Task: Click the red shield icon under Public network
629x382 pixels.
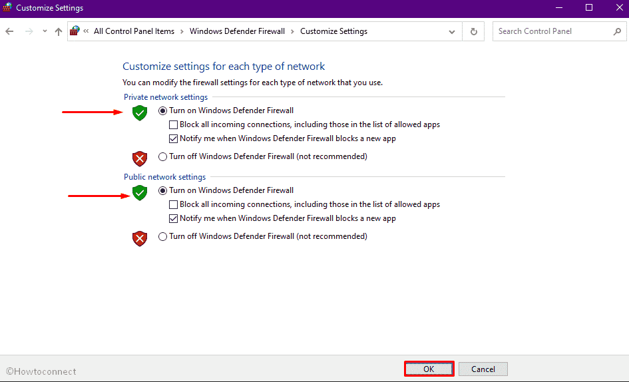Action: point(140,239)
